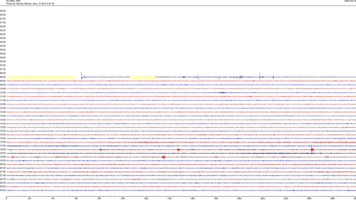Click the first yellow data-gap block on the 08:30 row

pyautogui.click(x=40, y=77)
